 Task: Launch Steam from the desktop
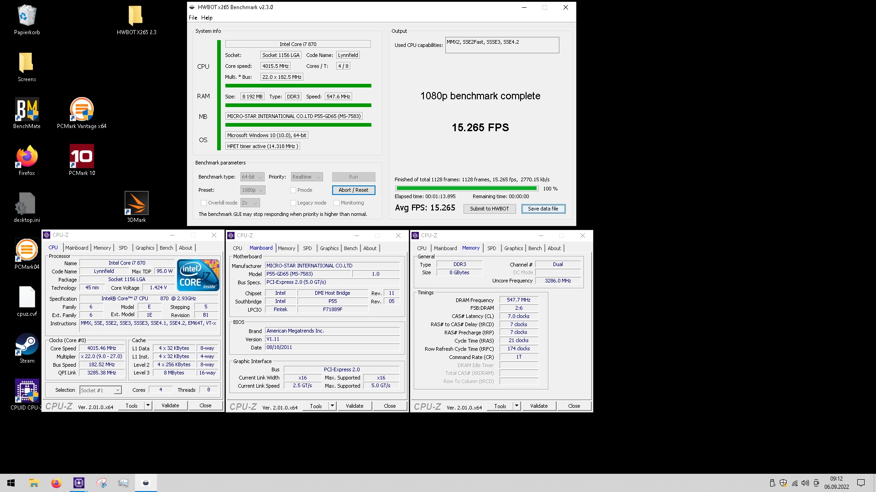[x=26, y=348]
